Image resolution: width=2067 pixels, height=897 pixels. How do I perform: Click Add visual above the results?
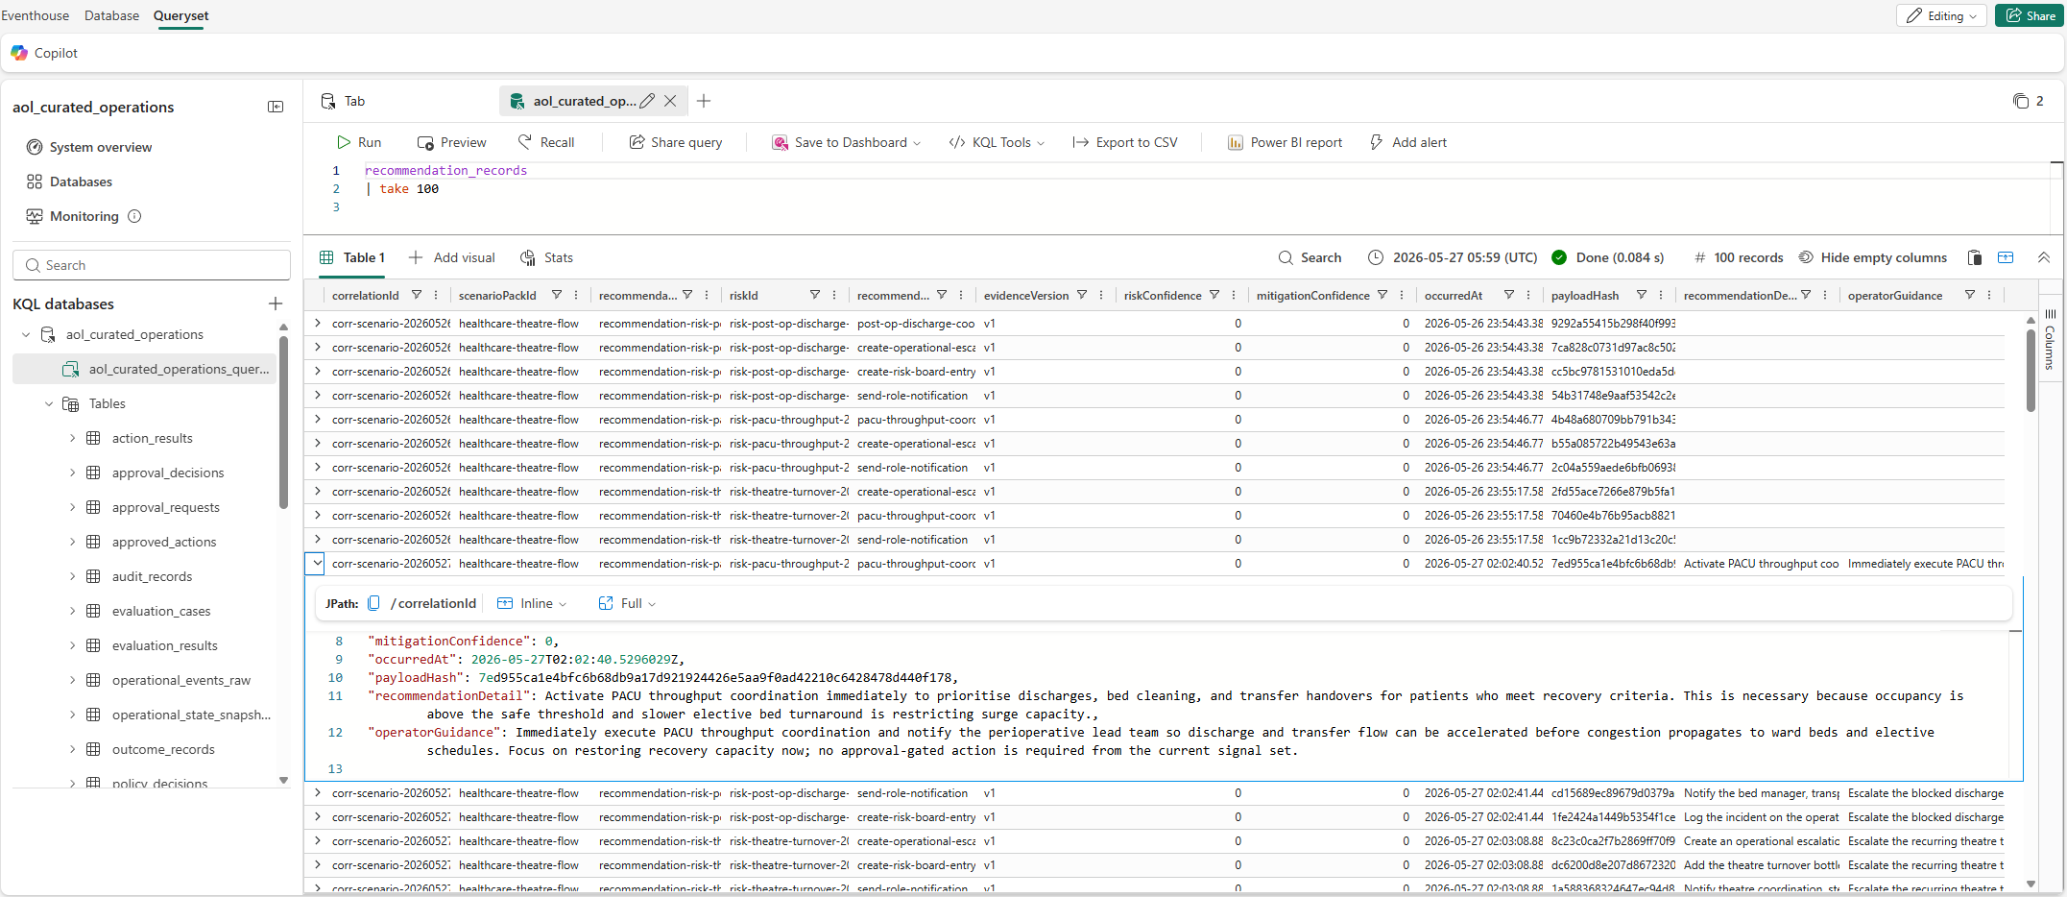(x=452, y=257)
